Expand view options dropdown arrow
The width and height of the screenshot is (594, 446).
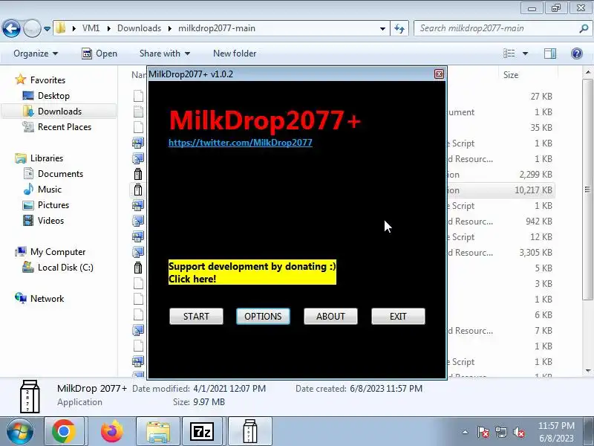point(525,54)
